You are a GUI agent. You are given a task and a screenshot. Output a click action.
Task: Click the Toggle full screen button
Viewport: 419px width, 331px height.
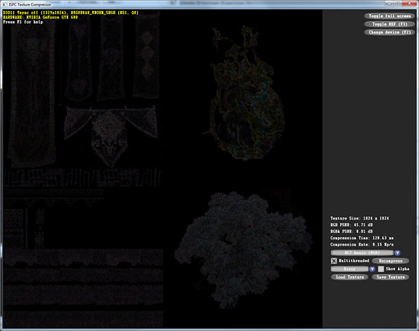pyautogui.click(x=389, y=16)
